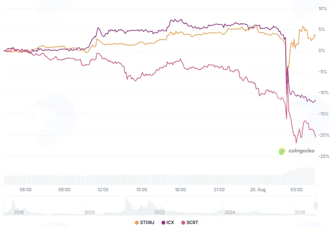Click the 12:00 time axis label
Screen dimensions: 336x227
(x=103, y=190)
